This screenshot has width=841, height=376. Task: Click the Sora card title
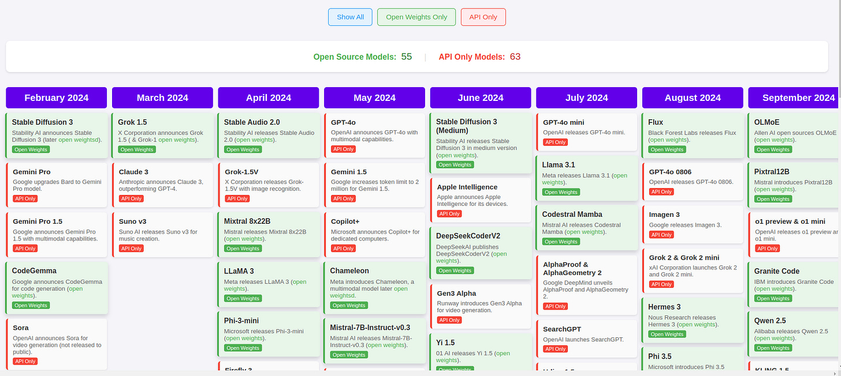coord(21,328)
